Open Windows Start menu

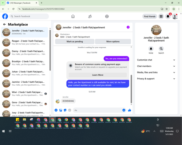pyautogui.click(x=3, y=131)
